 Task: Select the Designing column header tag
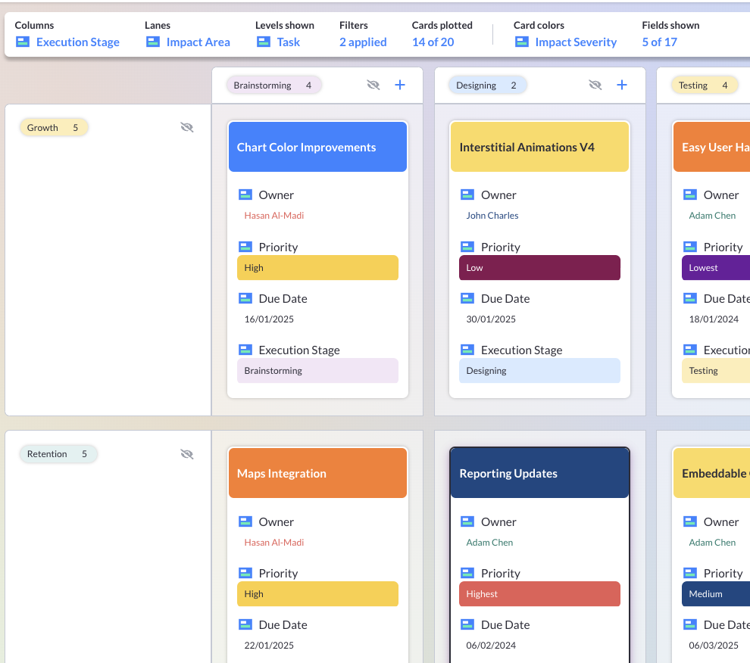[x=487, y=85]
